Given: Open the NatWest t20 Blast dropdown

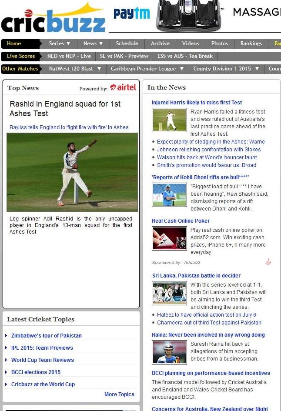Looking at the screenshot, I should [x=75, y=69].
